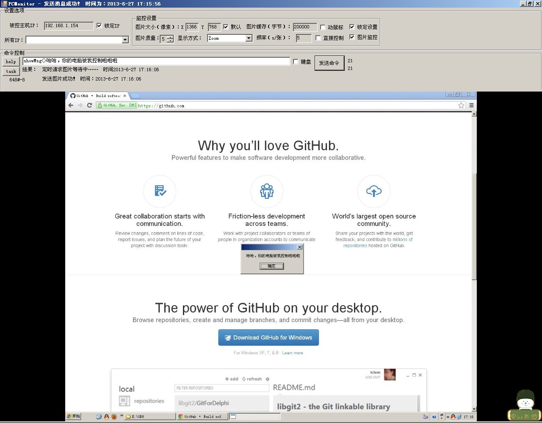
Task: Click the page scrollbar up arrow
Action: (474, 114)
